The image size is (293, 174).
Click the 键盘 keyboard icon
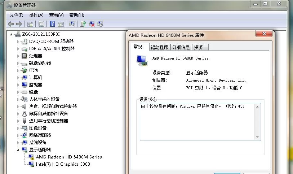[x=24, y=92]
